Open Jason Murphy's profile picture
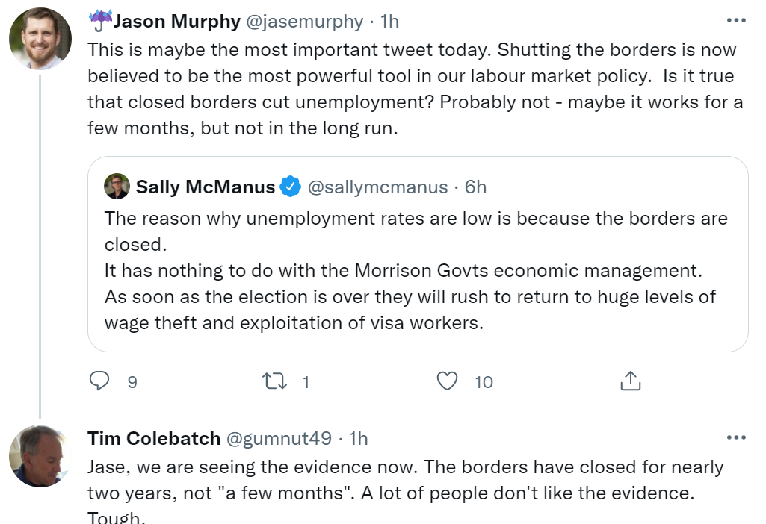The width and height of the screenshot is (766, 524). point(40,38)
